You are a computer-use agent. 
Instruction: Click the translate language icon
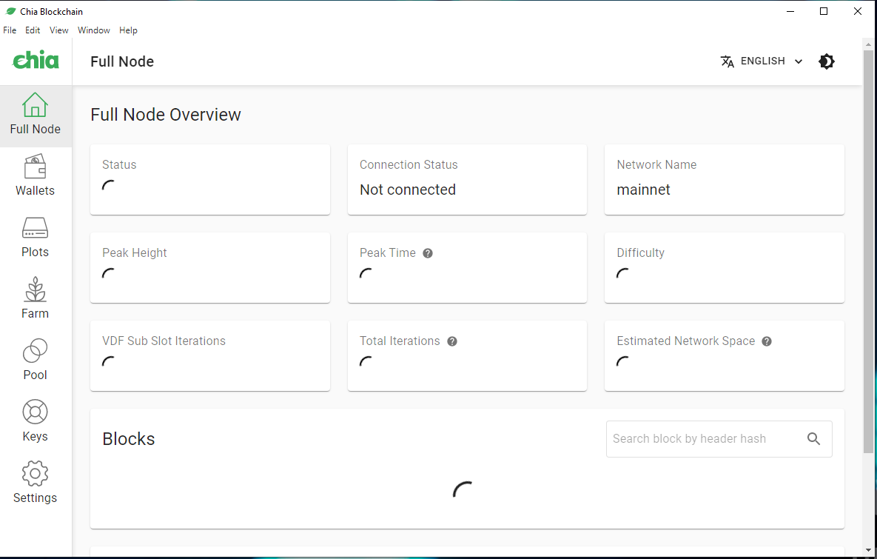pyautogui.click(x=727, y=61)
